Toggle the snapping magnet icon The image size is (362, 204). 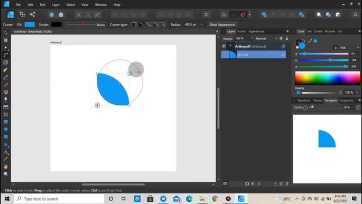(243, 15)
